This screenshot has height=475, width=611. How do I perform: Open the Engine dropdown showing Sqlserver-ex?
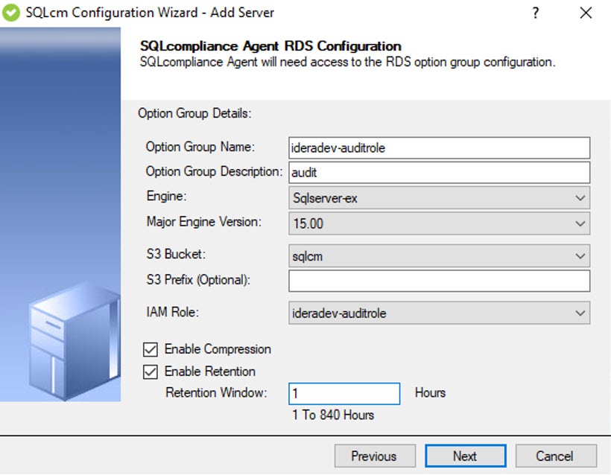pyautogui.click(x=439, y=198)
